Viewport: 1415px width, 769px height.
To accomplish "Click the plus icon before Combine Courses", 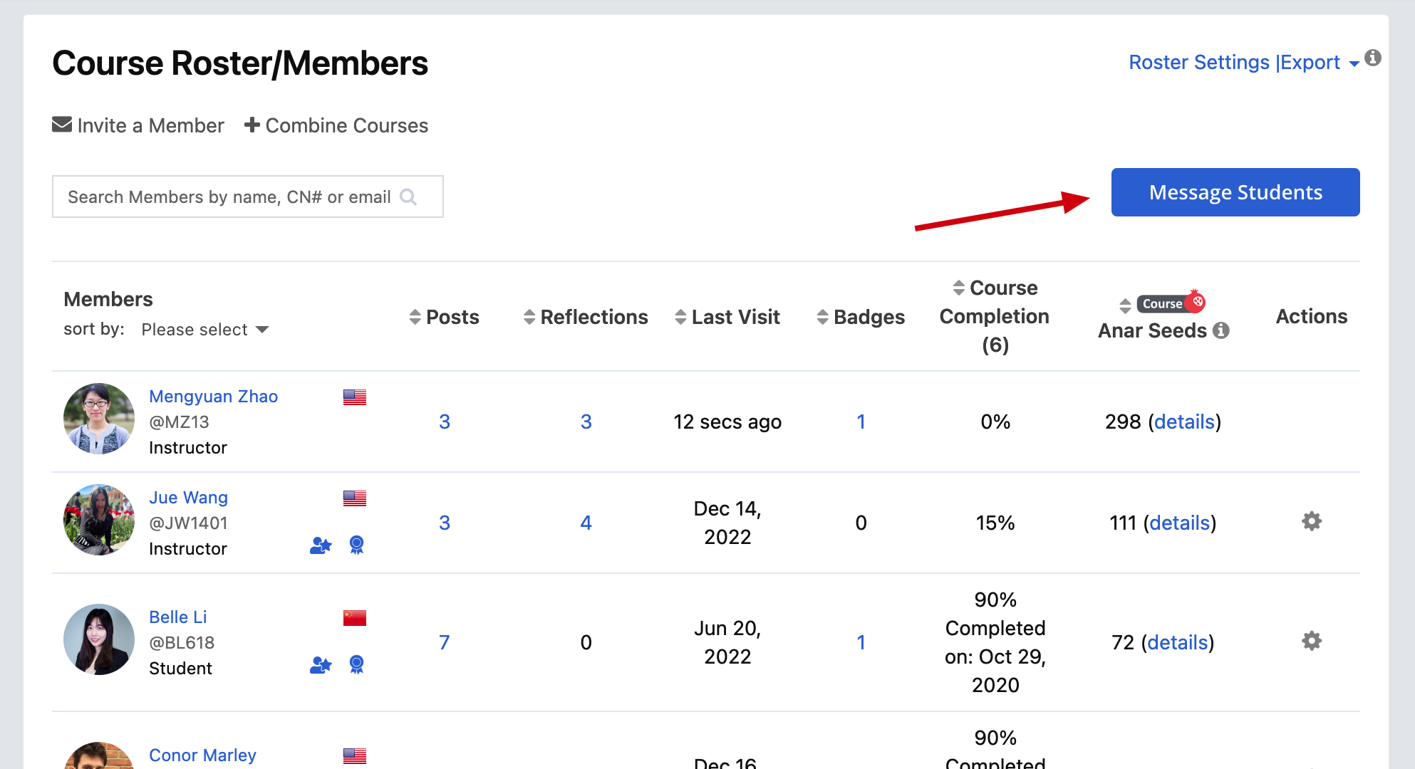I will pyautogui.click(x=252, y=125).
